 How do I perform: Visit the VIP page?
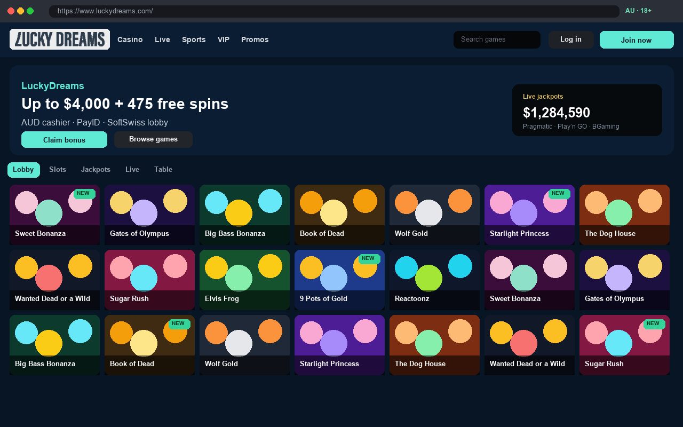coord(224,39)
